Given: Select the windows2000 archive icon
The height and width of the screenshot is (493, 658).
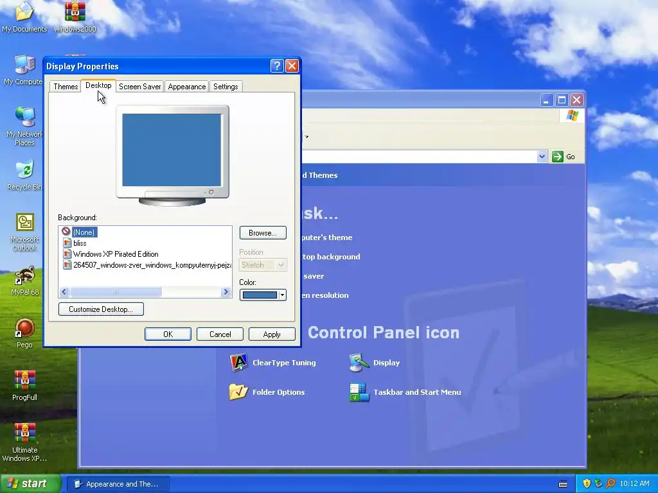Looking at the screenshot, I should pos(75,17).
